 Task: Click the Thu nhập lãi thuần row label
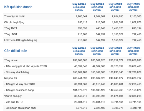15,16
